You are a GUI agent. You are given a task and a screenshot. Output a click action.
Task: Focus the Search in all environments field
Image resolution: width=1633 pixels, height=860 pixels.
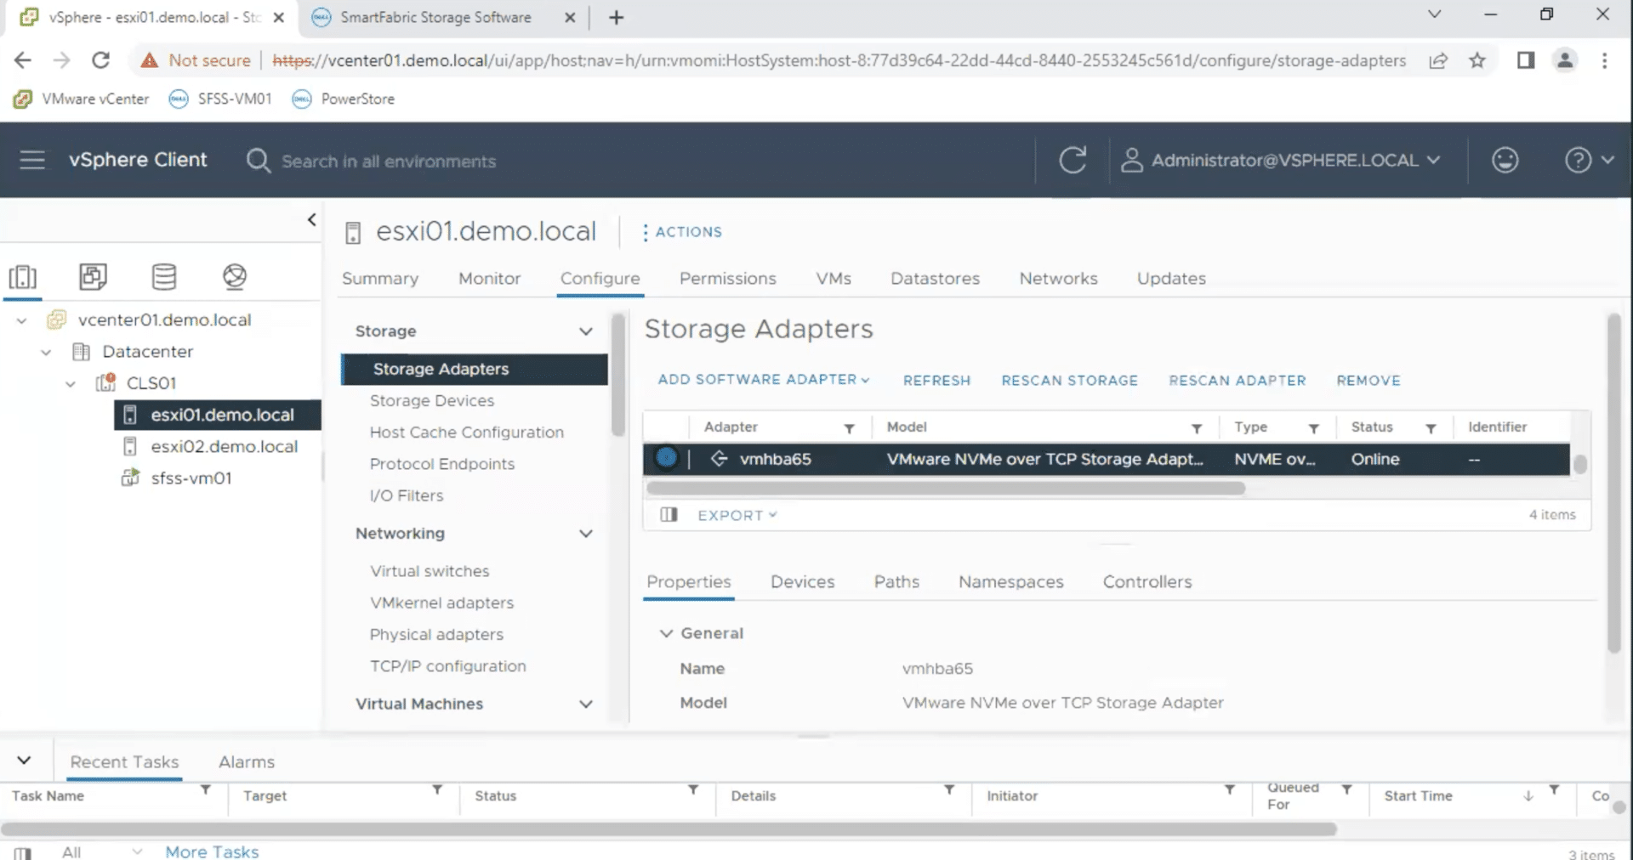click(389, 161)
